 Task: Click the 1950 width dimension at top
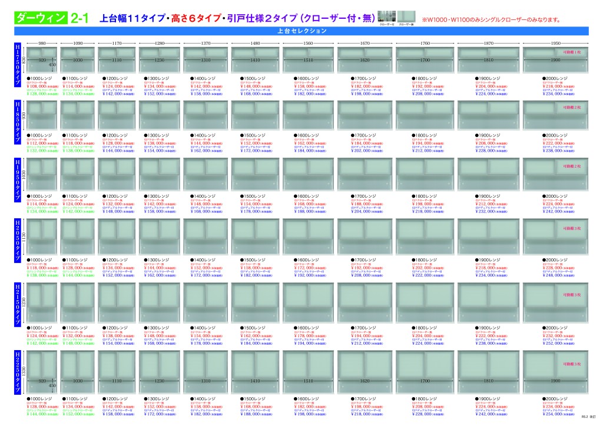tap(555, 44)
